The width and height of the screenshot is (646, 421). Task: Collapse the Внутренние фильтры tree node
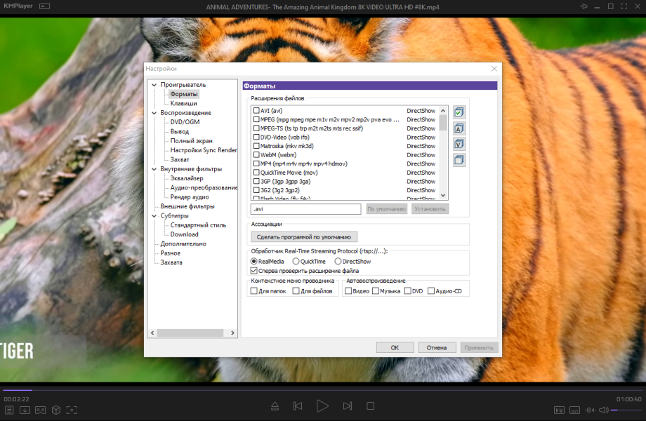coord(154,169)
